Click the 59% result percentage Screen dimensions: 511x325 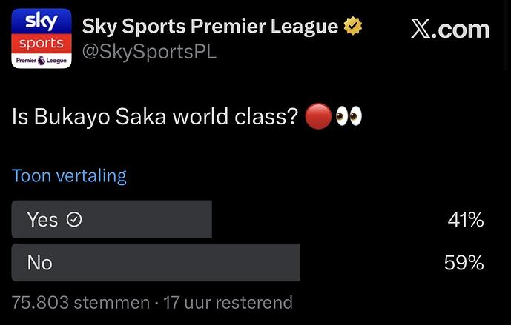pyautogui.click(x=466, y=263)
